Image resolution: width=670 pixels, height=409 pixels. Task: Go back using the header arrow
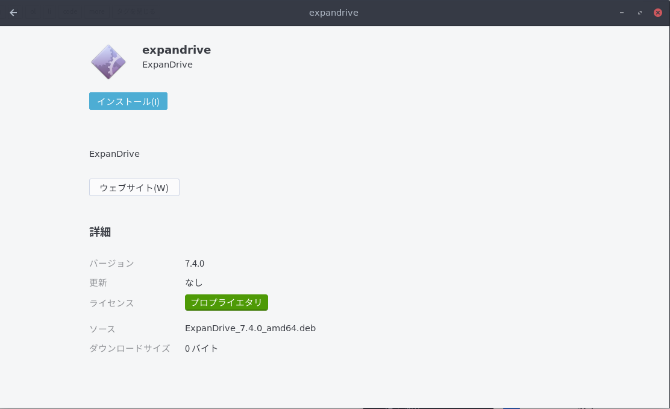[x=13, y=13]
